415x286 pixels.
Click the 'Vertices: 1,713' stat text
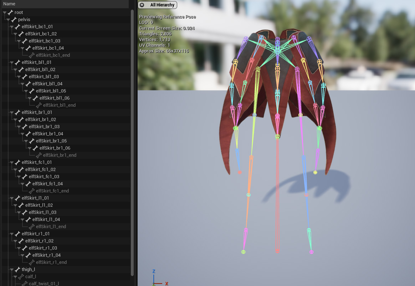[155, 40]
